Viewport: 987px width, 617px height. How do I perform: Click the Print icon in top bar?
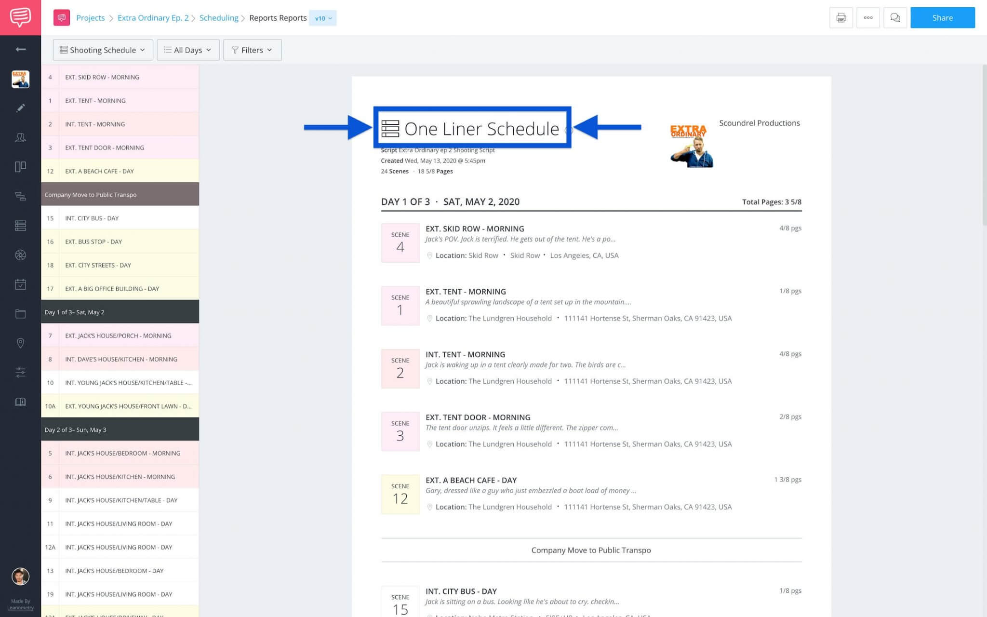tap(841, 17)
